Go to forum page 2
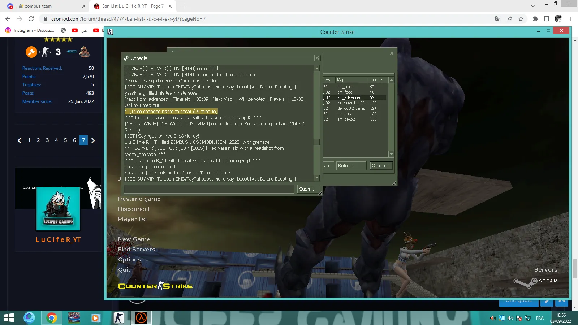This screenshot has height=325, width=578. (38, 140)
